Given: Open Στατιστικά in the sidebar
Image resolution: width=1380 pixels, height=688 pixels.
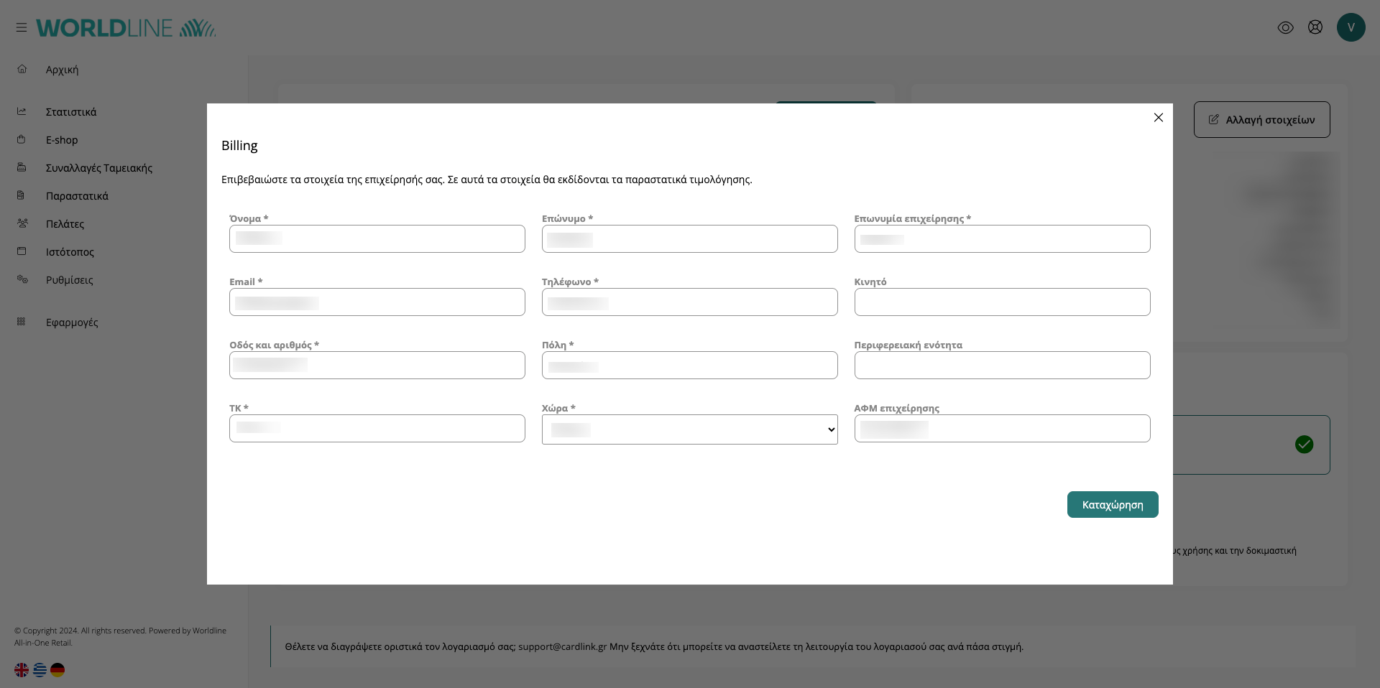Looking at the screenshot, I should (x=70, y=112).
